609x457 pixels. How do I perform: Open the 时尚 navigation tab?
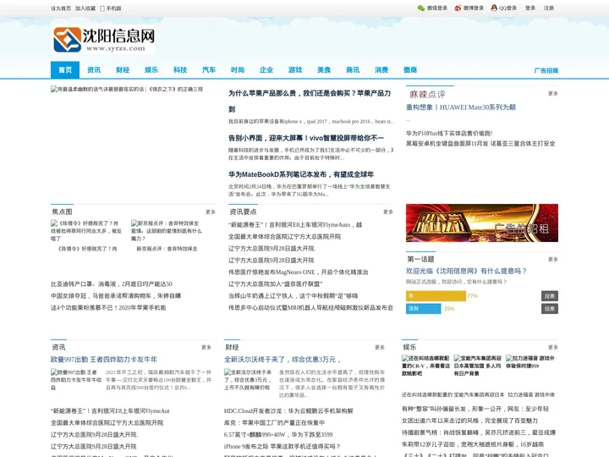(x=238, y=70)
